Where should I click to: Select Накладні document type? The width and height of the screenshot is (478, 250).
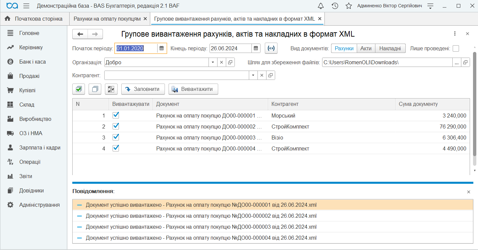(390, 48)
